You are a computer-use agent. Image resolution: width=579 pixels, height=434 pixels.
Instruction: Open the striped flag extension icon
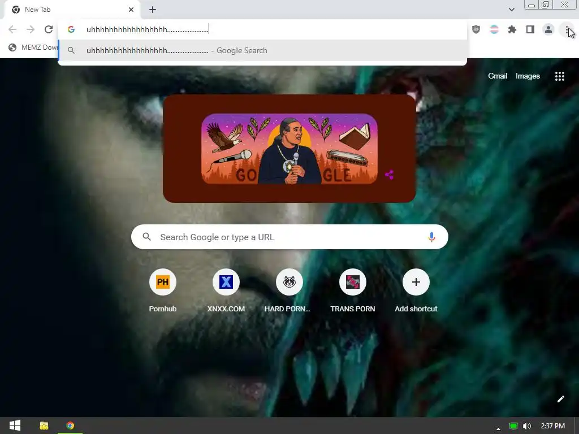tap(494, 29)
